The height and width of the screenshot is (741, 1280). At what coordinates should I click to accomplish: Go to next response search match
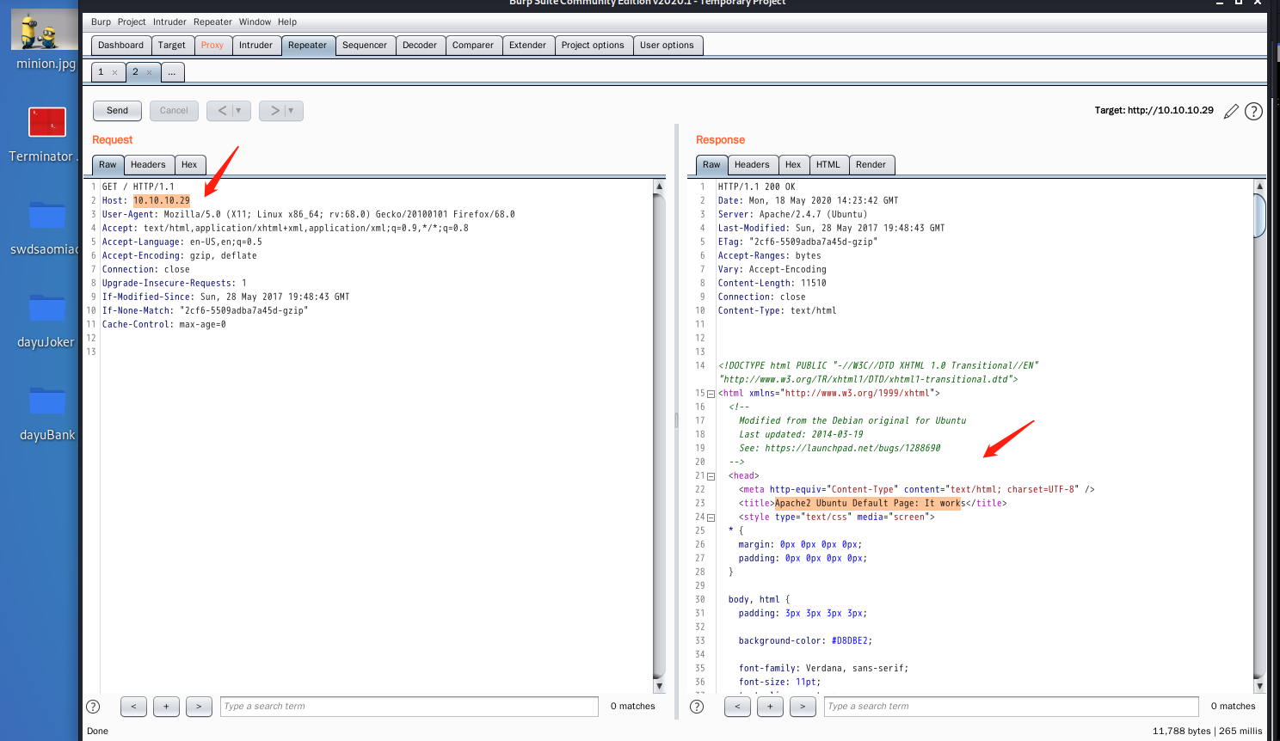803,707
